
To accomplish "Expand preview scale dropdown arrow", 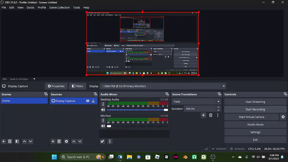I will (34, 79).
